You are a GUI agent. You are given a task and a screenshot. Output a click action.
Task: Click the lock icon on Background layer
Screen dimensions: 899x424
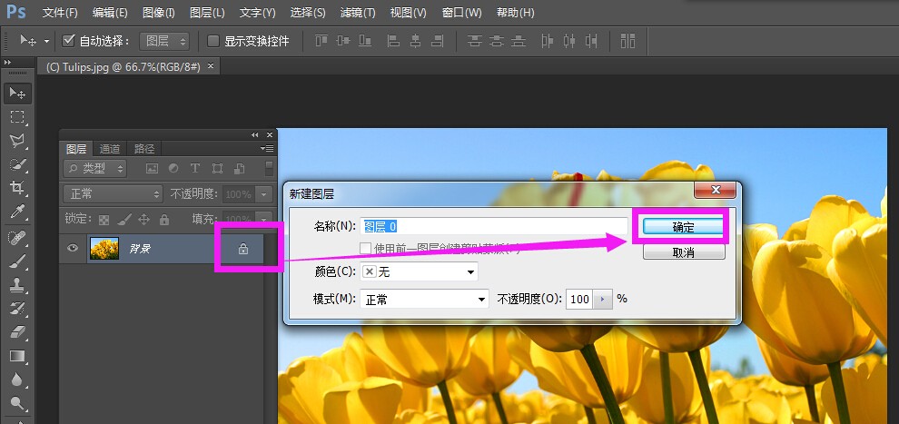[x=243, y=249]
